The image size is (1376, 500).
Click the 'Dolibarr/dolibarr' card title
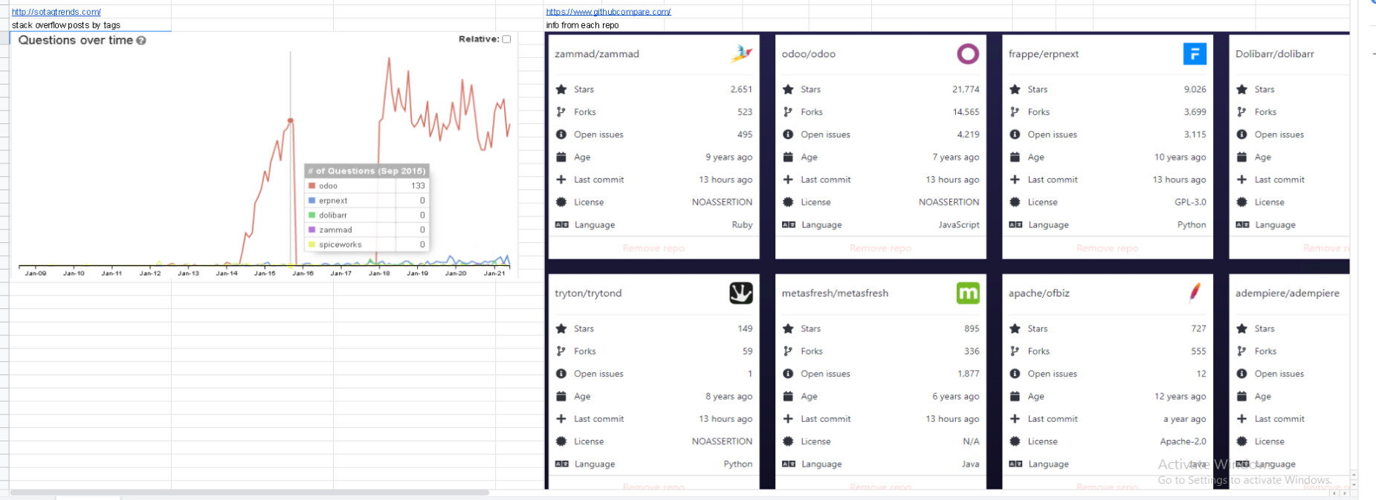1275,54
